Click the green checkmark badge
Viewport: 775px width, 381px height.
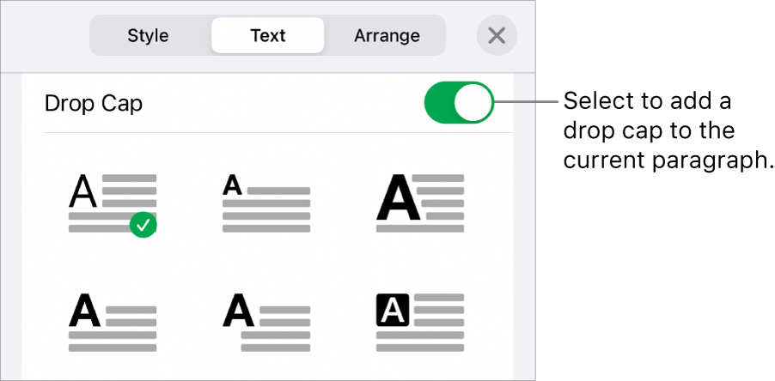coord(143,225)
